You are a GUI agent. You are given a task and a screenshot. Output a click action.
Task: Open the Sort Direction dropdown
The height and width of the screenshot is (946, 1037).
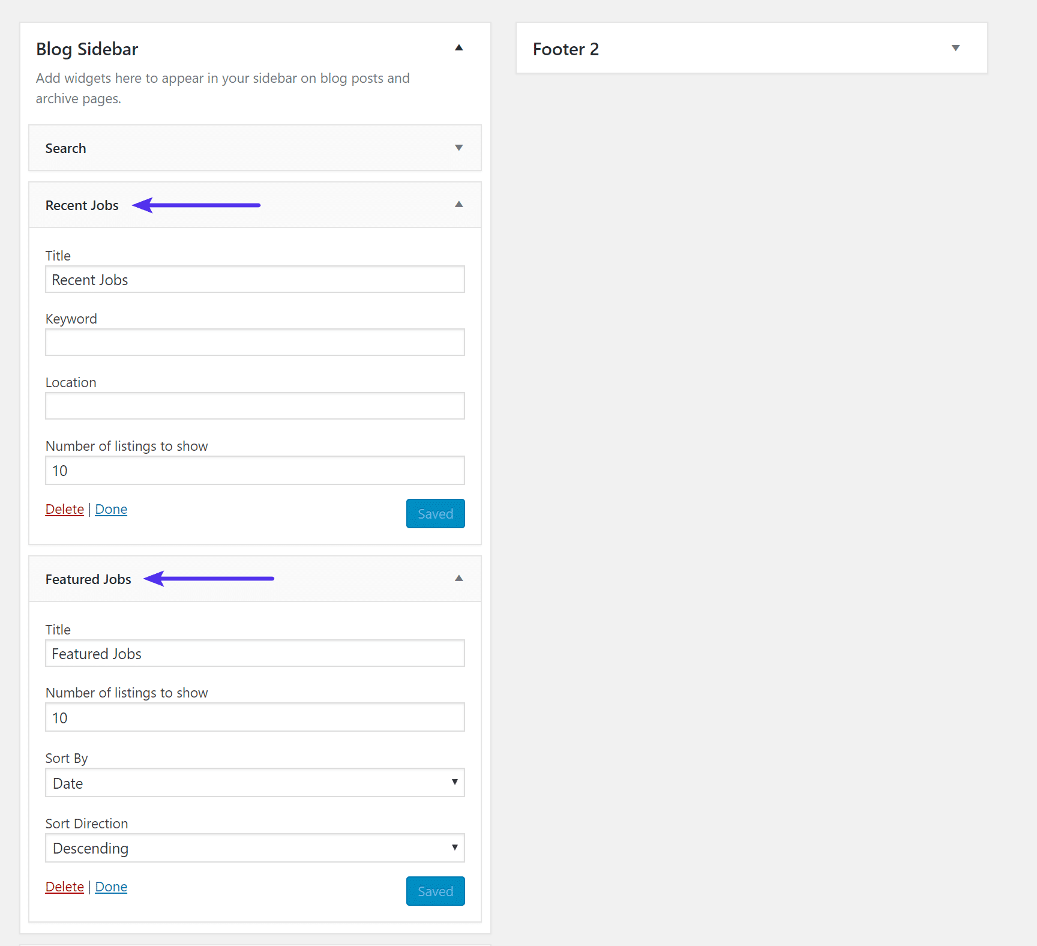click(254, 848)
